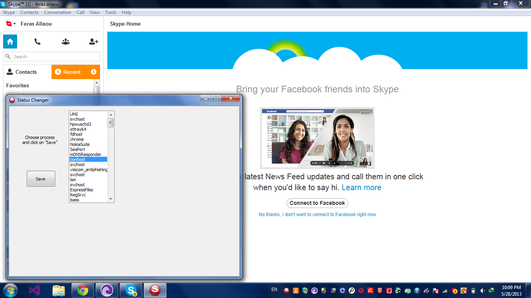531x298 pixels.
Task: Open the Skype status dropdown next to Feras Allaou
Action: 11,24
